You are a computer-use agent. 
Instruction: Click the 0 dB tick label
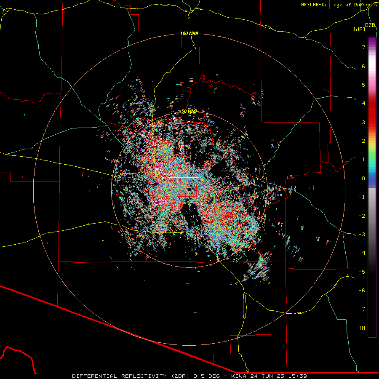pos(363,179)
